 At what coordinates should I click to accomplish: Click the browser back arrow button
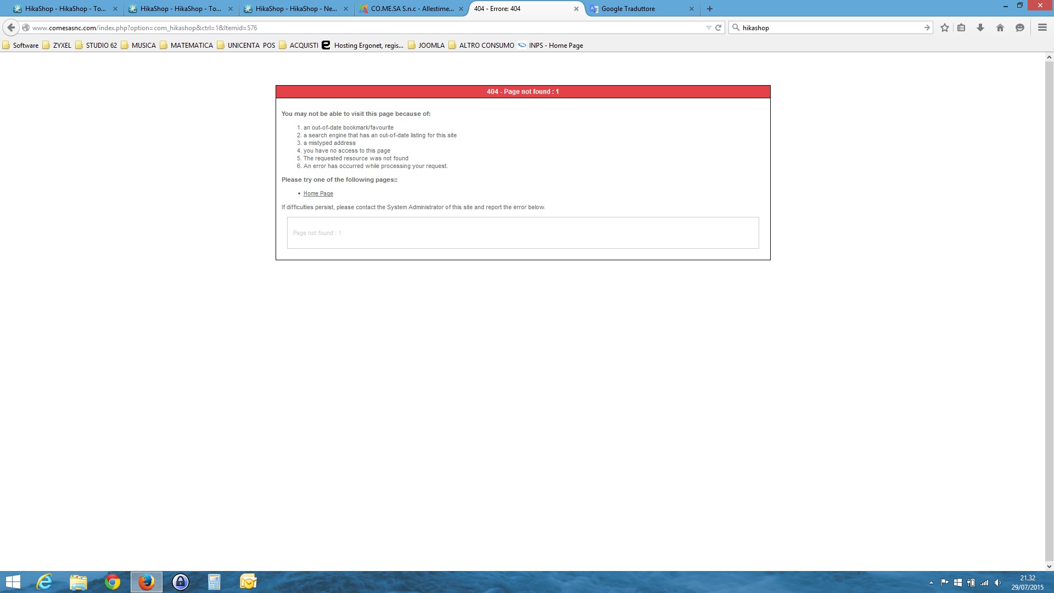tap(11, 27)
